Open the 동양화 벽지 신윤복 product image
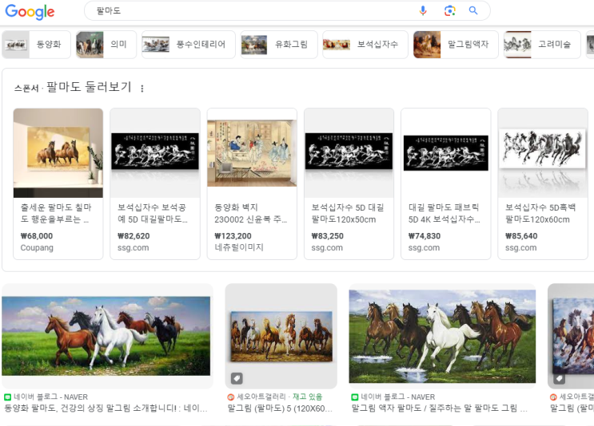The width and height of the screenshot is (594, 426). tap(252, 152)
